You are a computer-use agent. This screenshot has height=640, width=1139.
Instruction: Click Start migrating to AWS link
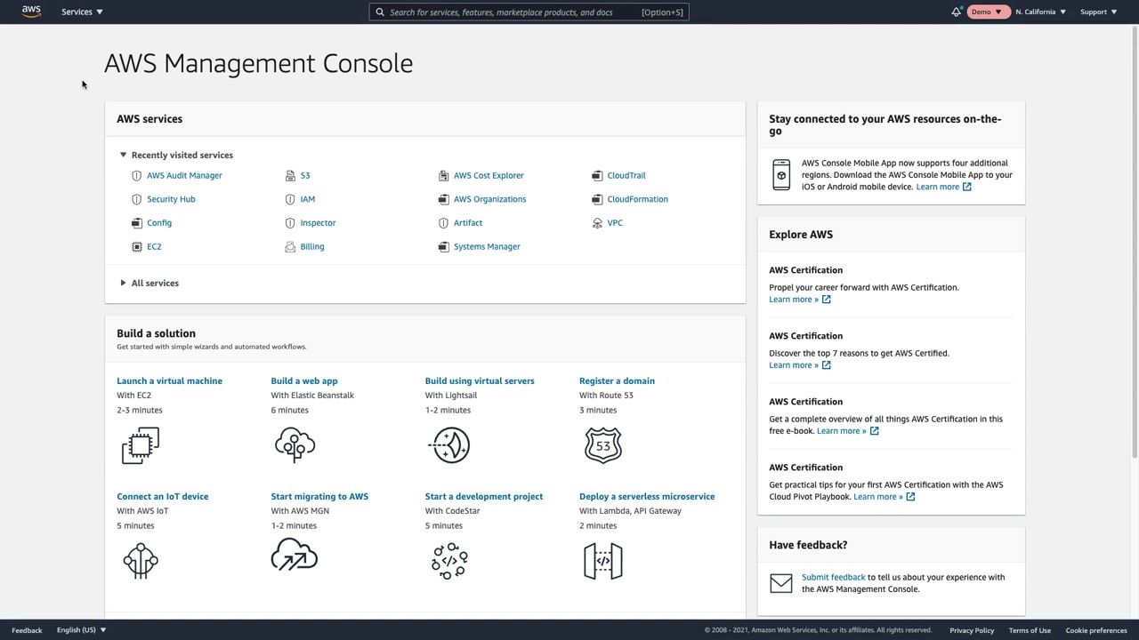pyautogui.click(x=319, y=497)
